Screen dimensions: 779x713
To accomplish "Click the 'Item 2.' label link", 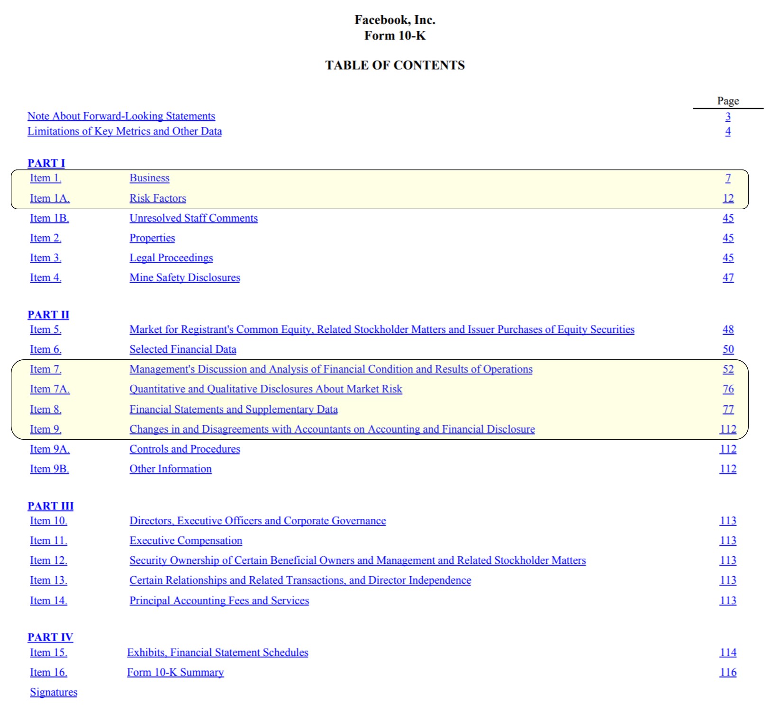I will click(x=45, y=238).
